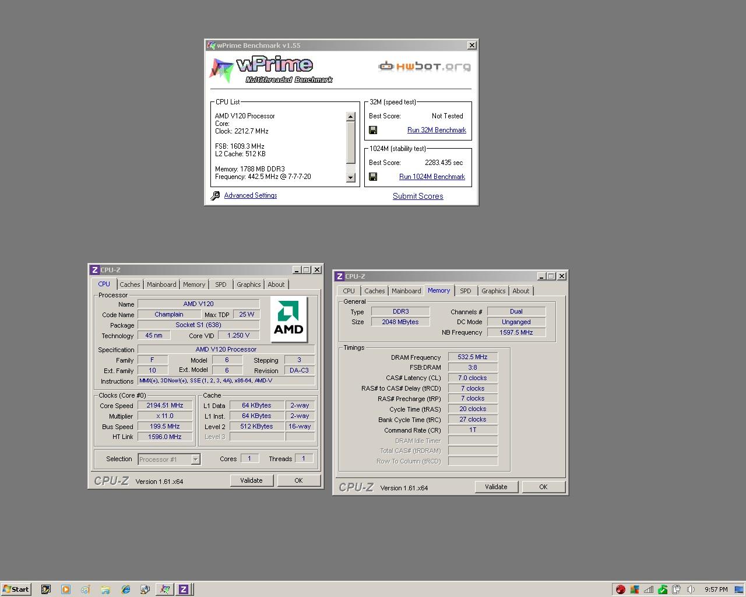The image size is (746, 597).
Task: Click the wrench icon beside Advanced Settings
Action: 215,196
